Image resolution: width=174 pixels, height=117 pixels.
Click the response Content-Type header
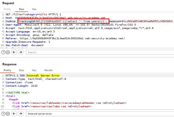(x=36, y=79)
